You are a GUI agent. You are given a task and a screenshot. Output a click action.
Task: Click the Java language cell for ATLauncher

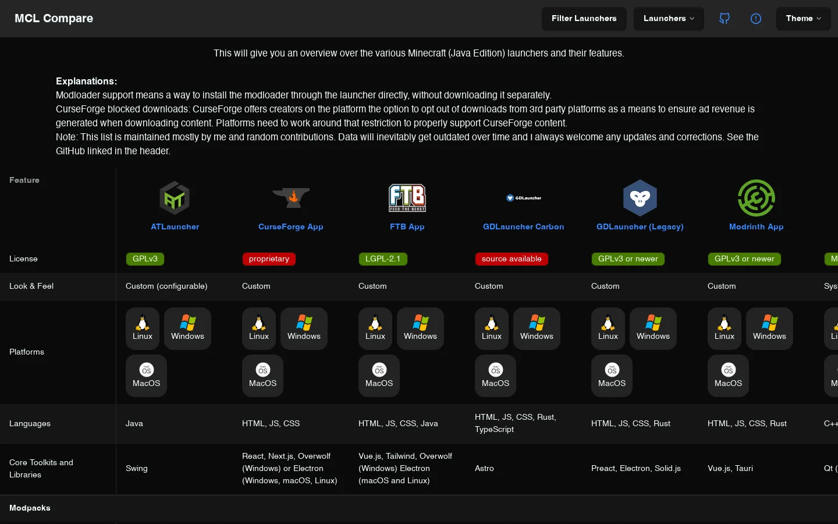[134, 423]
